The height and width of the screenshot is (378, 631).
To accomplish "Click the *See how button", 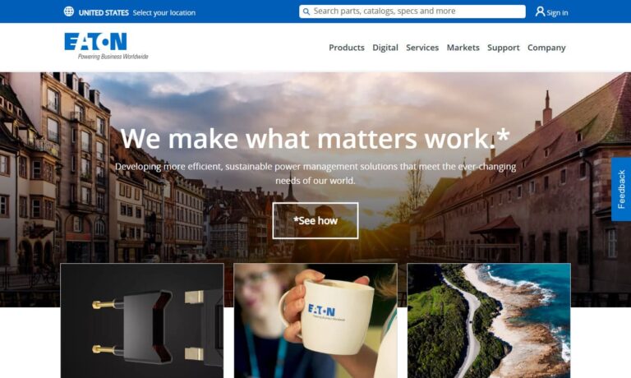I will [x=315, y=220].
